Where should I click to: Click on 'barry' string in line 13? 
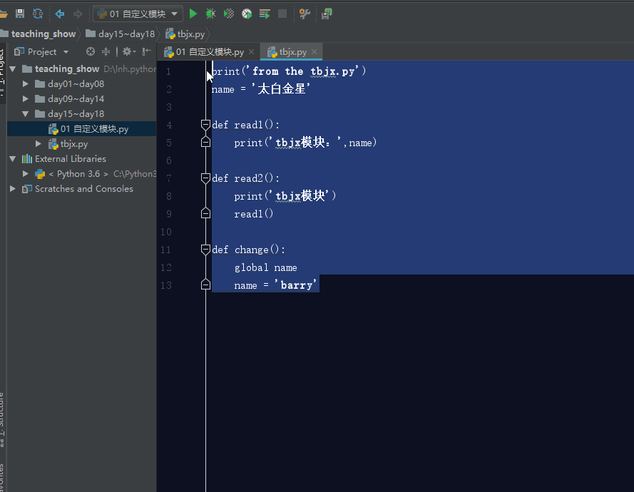[296, 285]
